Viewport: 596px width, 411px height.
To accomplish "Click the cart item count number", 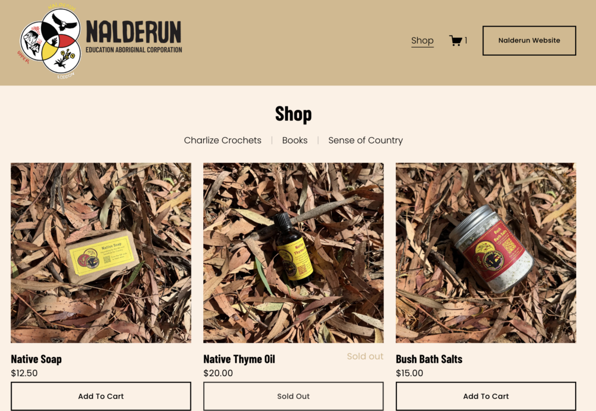I will click(466, 40).
